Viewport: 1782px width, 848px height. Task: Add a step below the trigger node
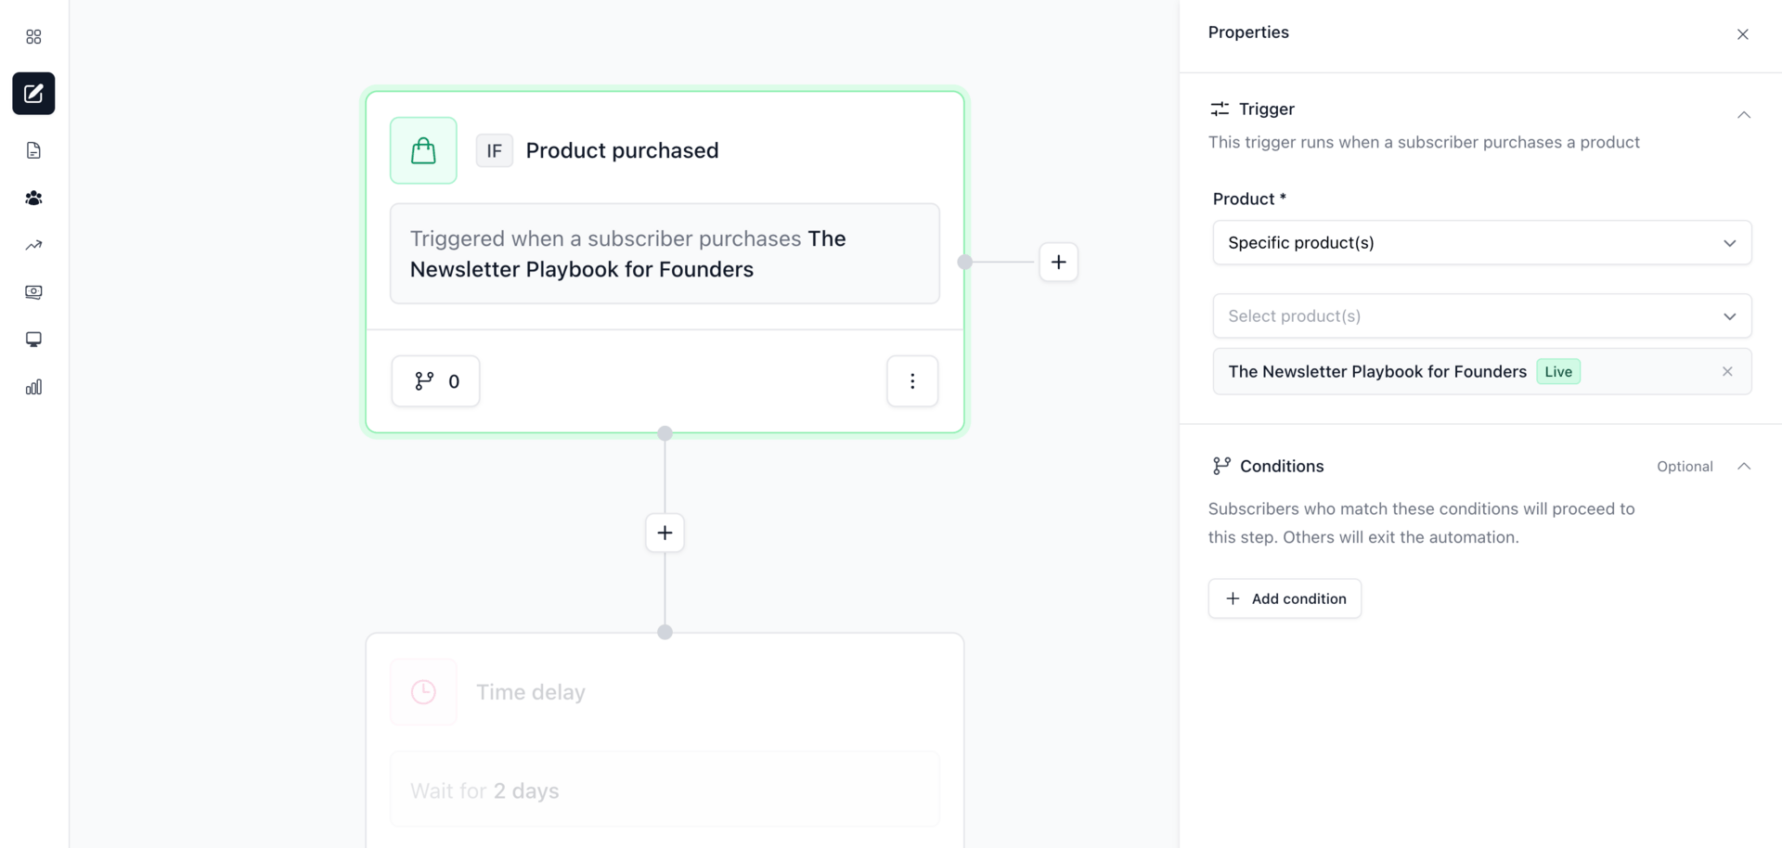[x=665, y=533]
